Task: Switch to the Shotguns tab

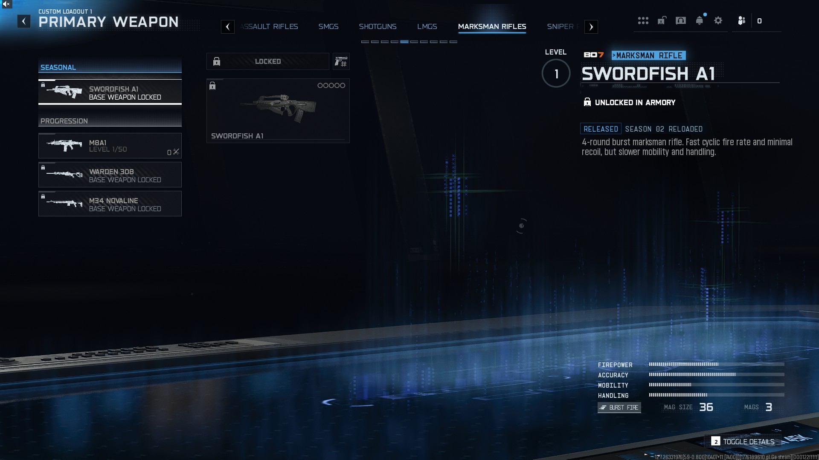Action: coord(378,26)
